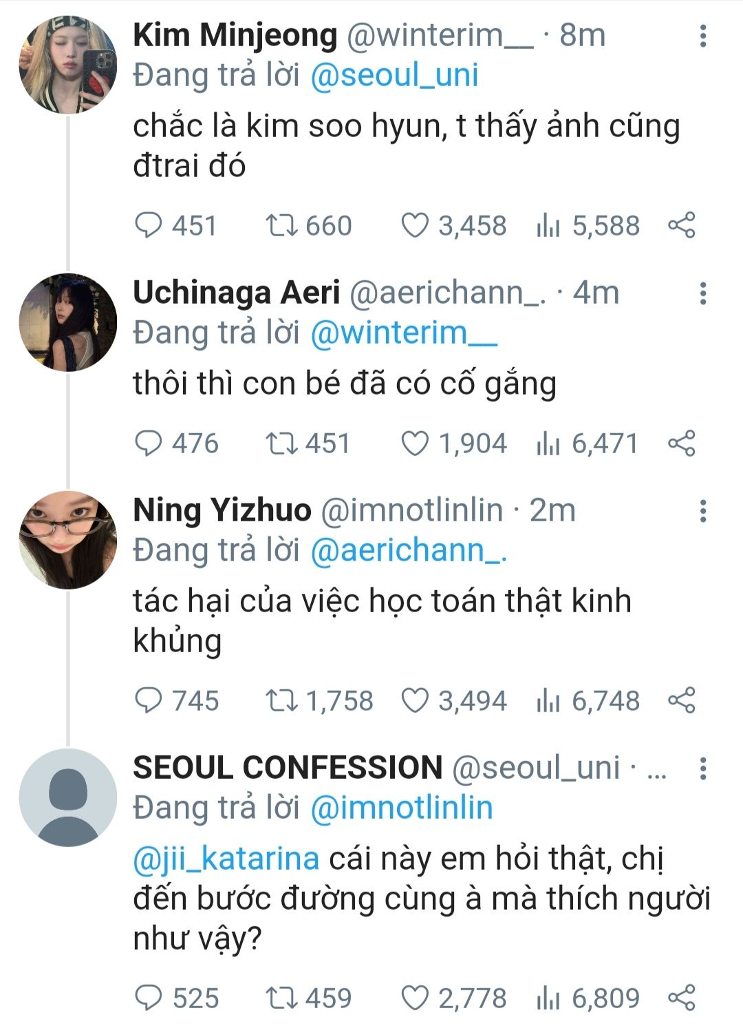Image resolution: width=743 pixels, height=1024 pixels.
Task: View analytics of Uchinaga Aeri's tweet
Action: click(x=548, y=443)
